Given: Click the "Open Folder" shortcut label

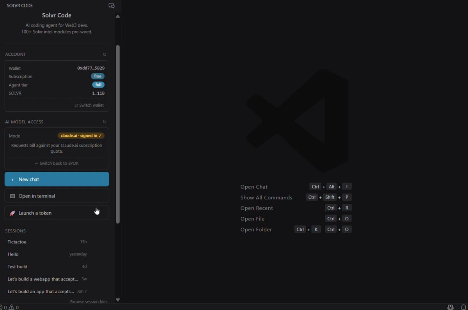Looking at the screenshot, I should (256, 229).
